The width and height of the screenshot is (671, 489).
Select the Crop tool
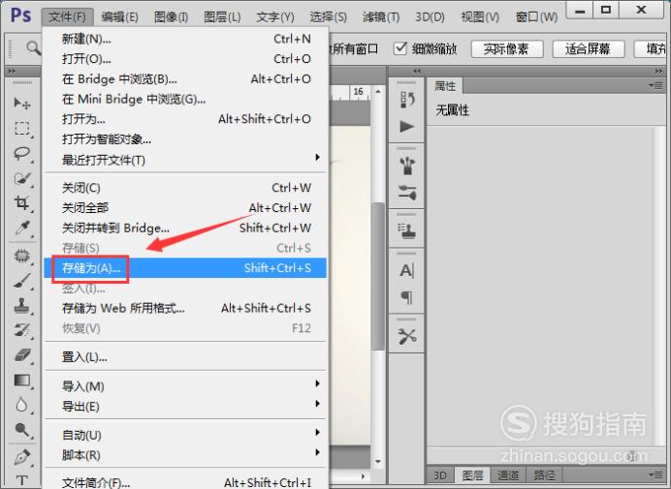click(22, 203)
